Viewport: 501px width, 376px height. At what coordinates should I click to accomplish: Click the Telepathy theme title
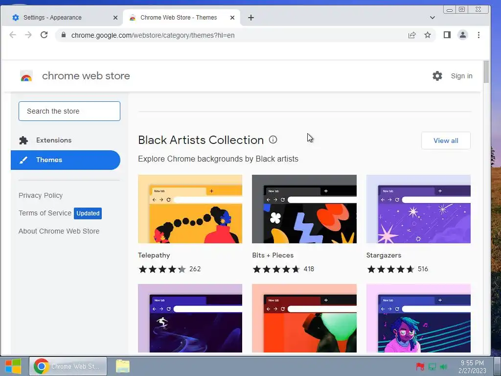point(154,255)
